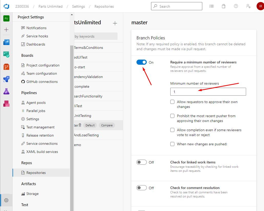Click the plus icon beside the repository name
The height and width of the screenshot is (211, 264).
[115, 23]
